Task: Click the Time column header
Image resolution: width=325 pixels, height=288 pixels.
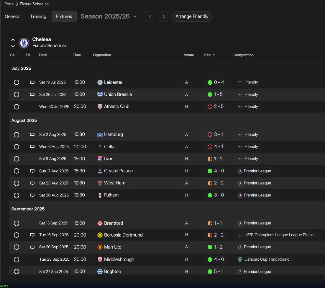Action: point(77,55)
